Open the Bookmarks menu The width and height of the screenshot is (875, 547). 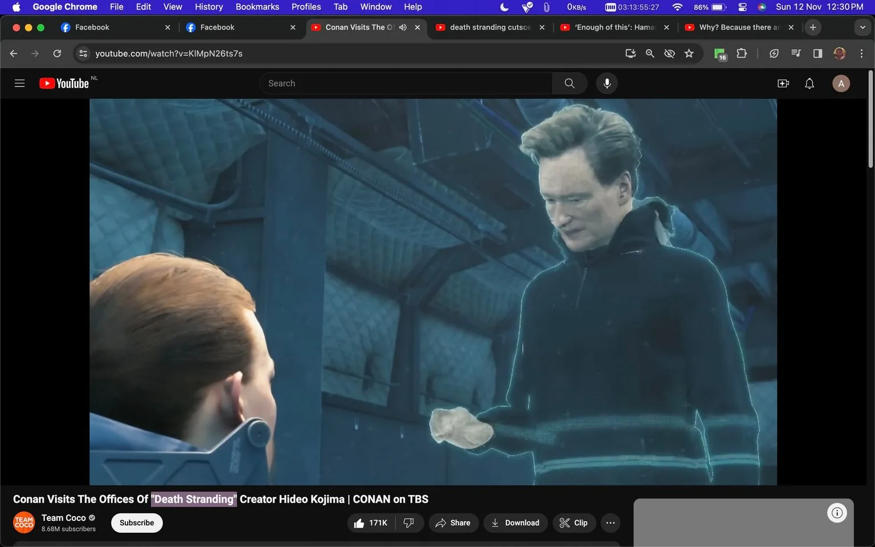point(257,7)
